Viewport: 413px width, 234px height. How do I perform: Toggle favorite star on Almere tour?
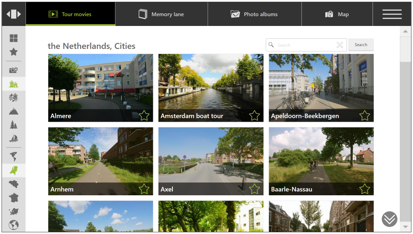coord(144,115)
